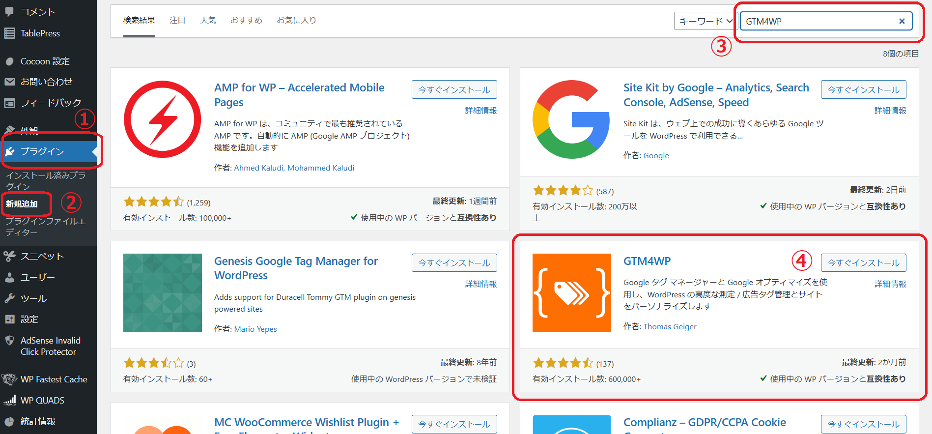
Task: Open the GTM4WP plugin title link
Action: (x=647, y=261)
